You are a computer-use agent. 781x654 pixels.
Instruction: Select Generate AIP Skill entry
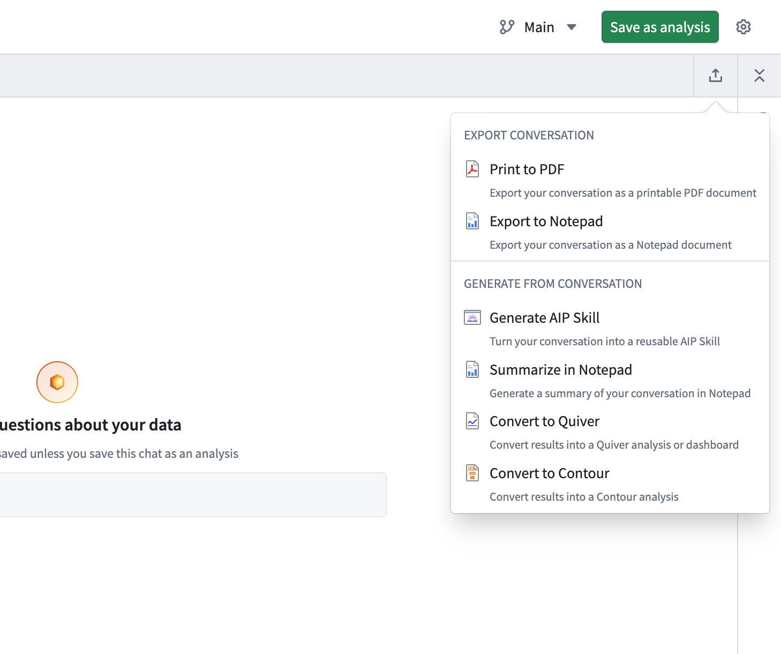(610, 329)
